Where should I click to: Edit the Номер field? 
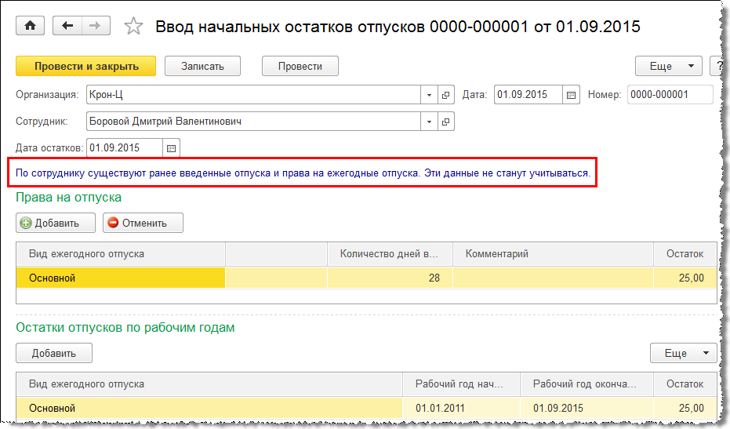(670, 95)
